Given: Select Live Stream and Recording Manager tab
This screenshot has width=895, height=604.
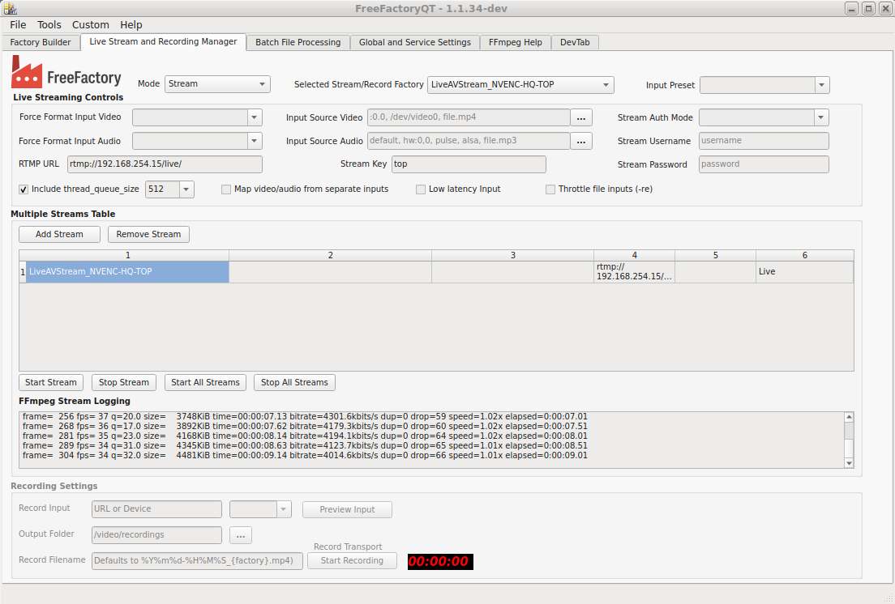Looking at the screenshot, I should [x=163, y=41].
